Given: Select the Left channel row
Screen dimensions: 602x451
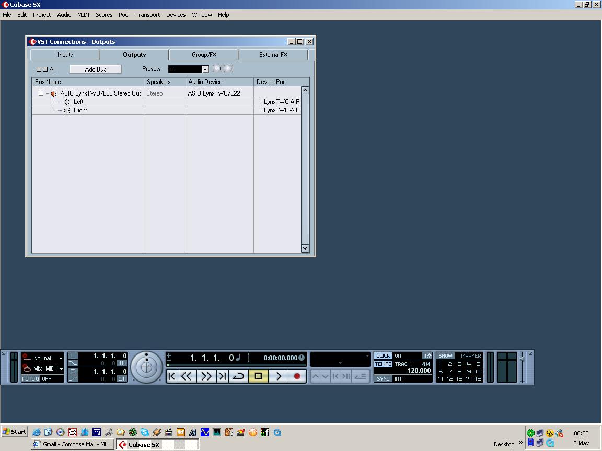Looking at the screenshot, I should [166, 102].
